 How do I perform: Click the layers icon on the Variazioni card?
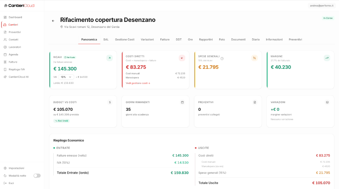point(327,102)
